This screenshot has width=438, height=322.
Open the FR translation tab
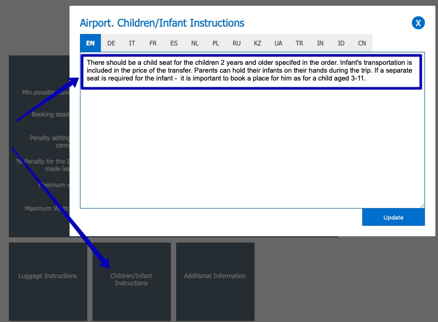pos(153,43)
